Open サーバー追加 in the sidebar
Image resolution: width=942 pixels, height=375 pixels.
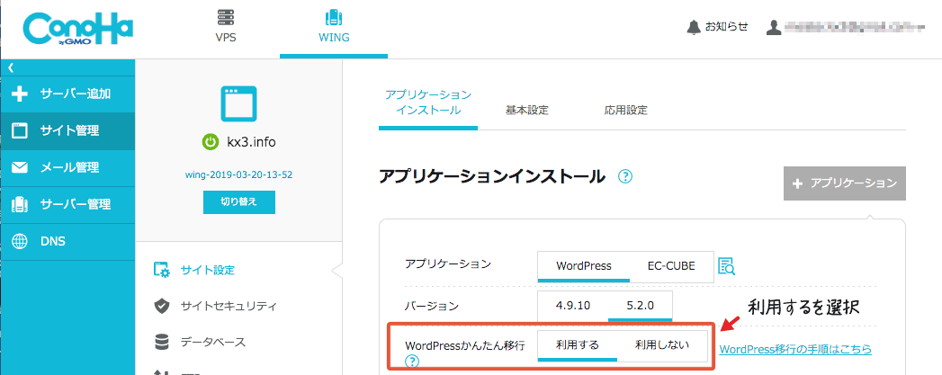coord(67,94)
